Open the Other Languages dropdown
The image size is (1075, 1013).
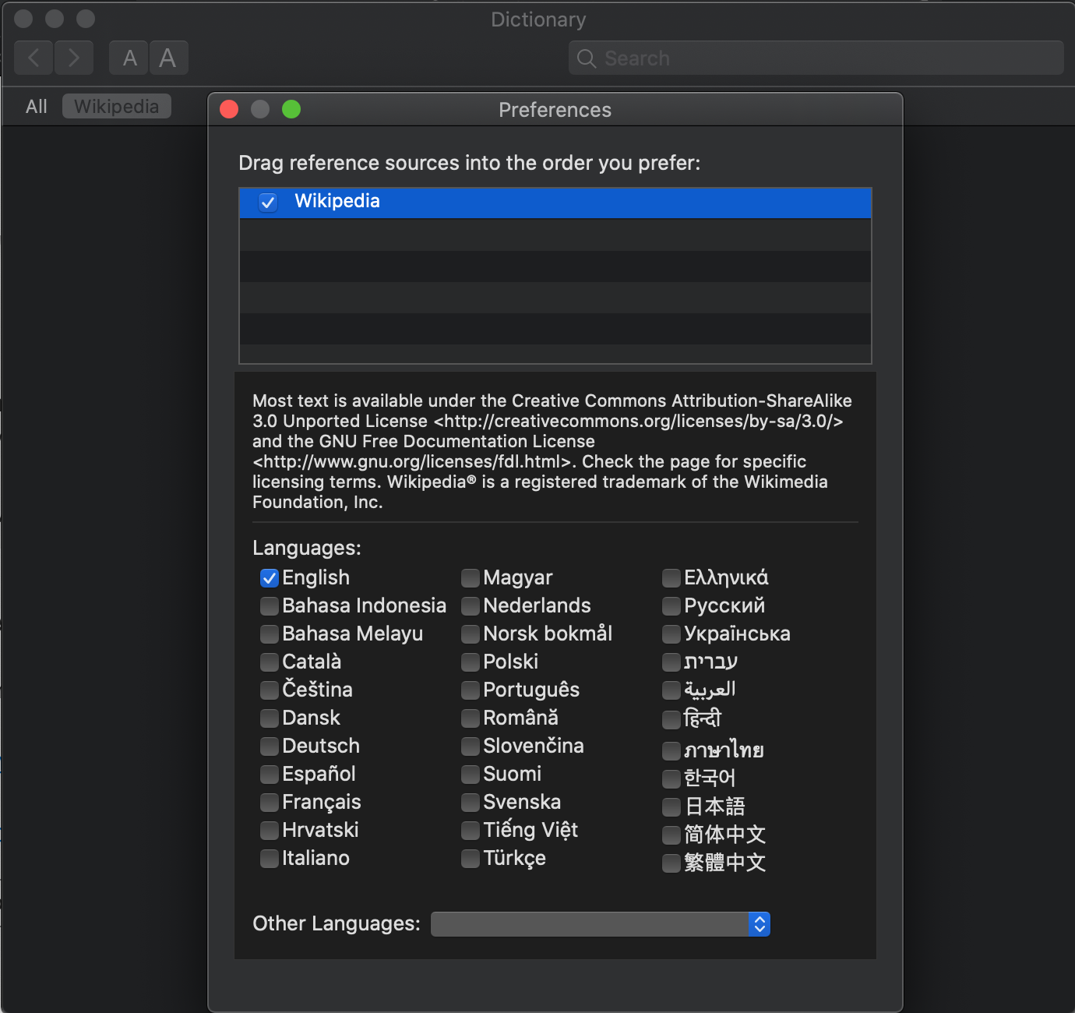tap(590, 924)
